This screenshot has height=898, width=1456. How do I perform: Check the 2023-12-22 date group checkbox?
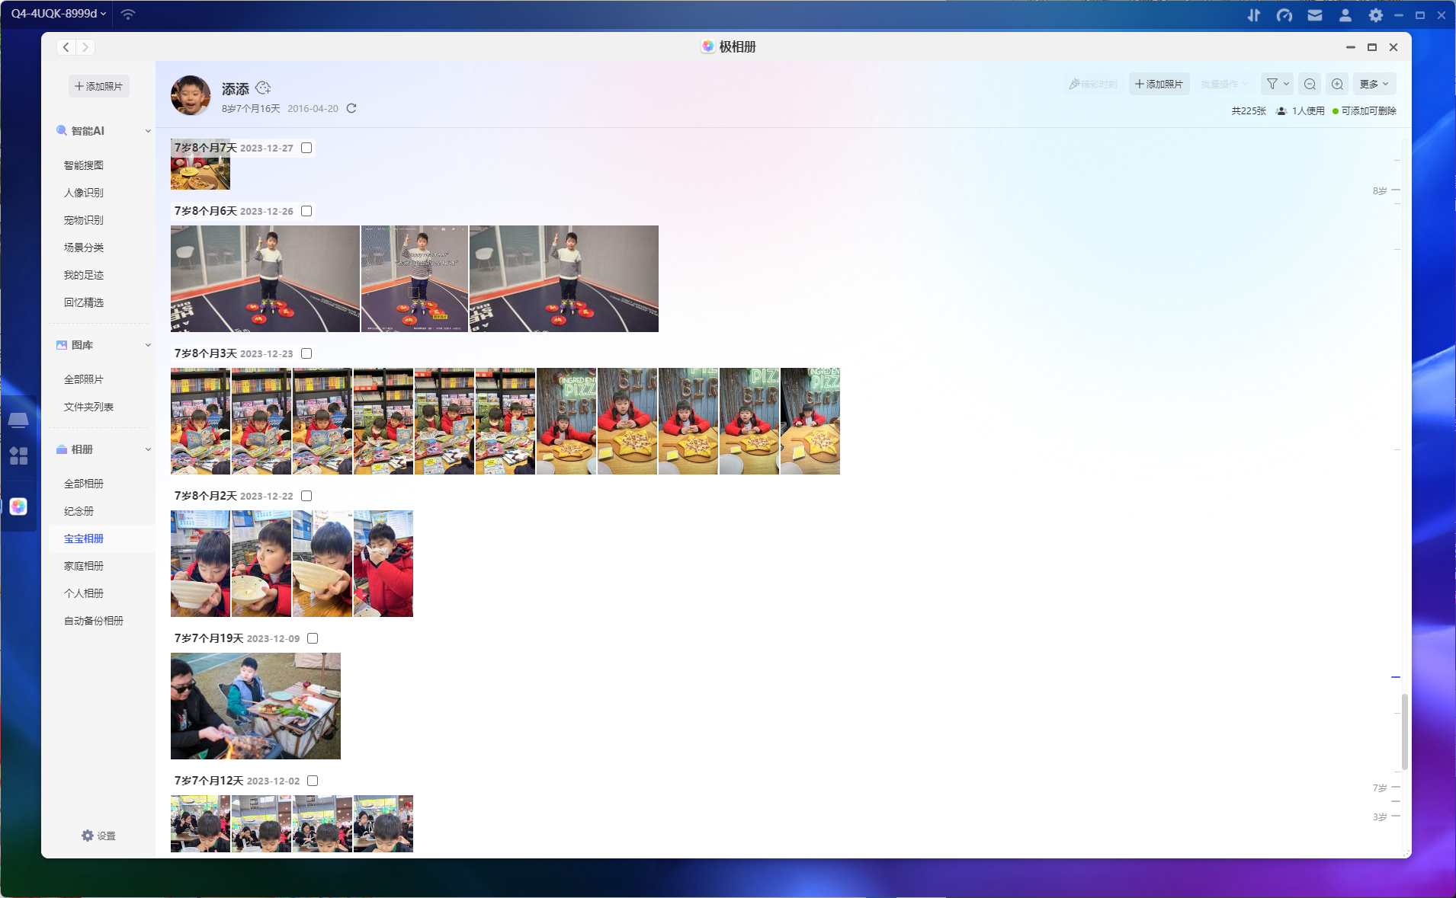pyautogui.click(x=306, y=496)
